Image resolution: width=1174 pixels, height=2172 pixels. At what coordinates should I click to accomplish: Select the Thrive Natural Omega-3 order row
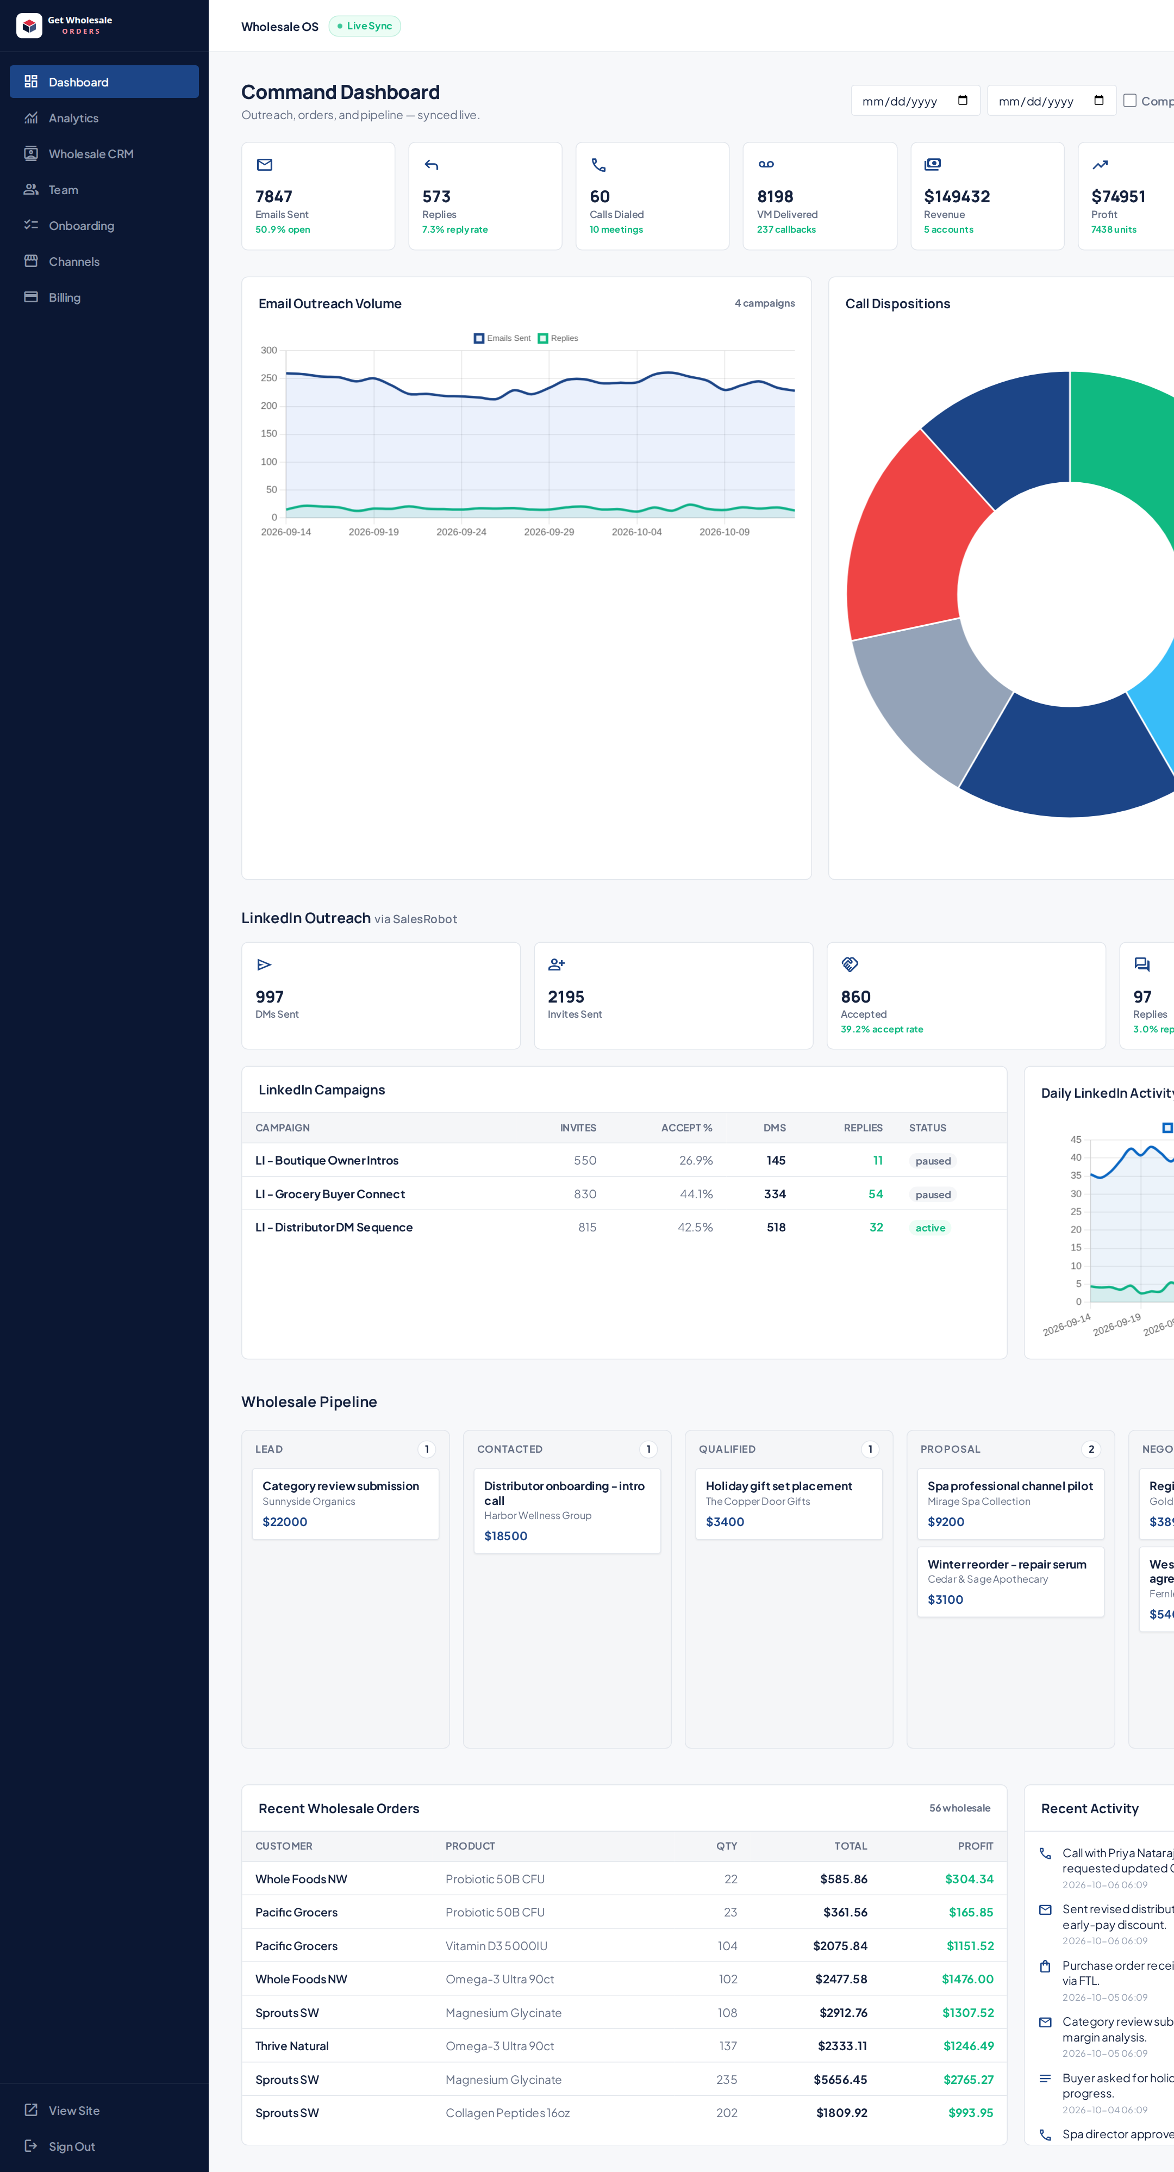point(623,2045)
